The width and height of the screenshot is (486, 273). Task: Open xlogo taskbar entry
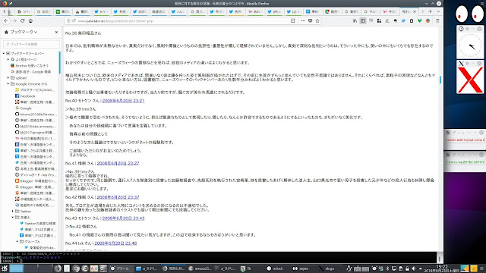(x=327, y=268)
